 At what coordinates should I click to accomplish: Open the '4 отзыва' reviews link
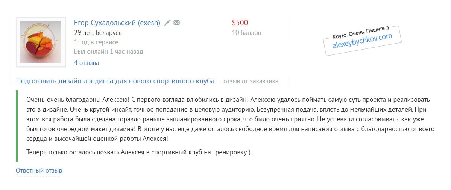coord(87,63)
